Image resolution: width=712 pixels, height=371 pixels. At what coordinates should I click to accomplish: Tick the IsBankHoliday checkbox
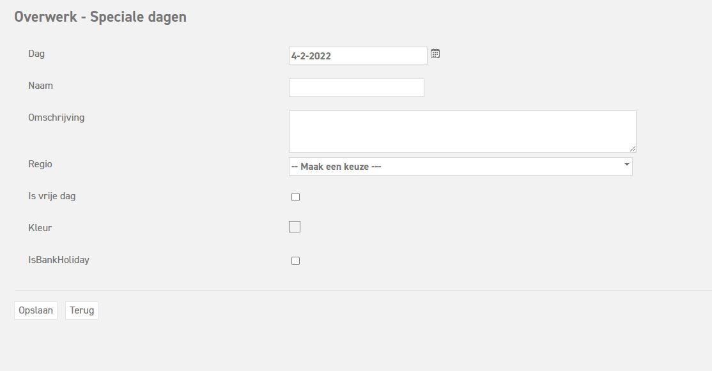[295, 261]
